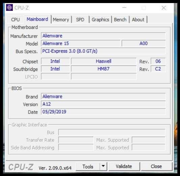Image resolution: width=180 pixels, height=176 pixels.
Task: Minimize the CPU-Z window
Action: click(x=124, y=8)
